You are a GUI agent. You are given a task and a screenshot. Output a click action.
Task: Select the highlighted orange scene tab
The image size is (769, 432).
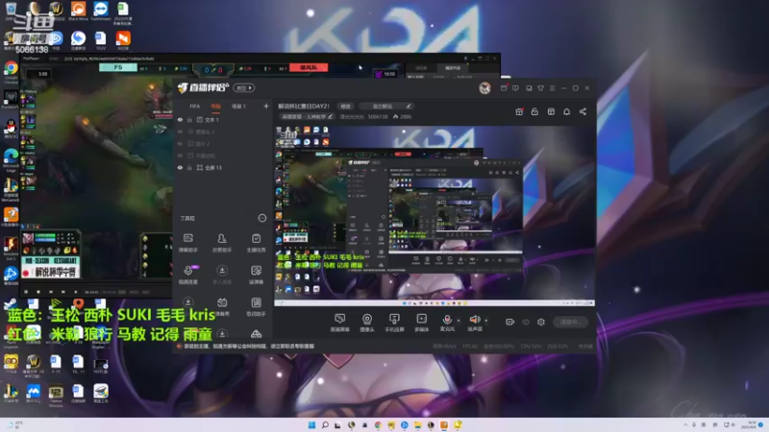pyautogui.click(x=215, y=107)
